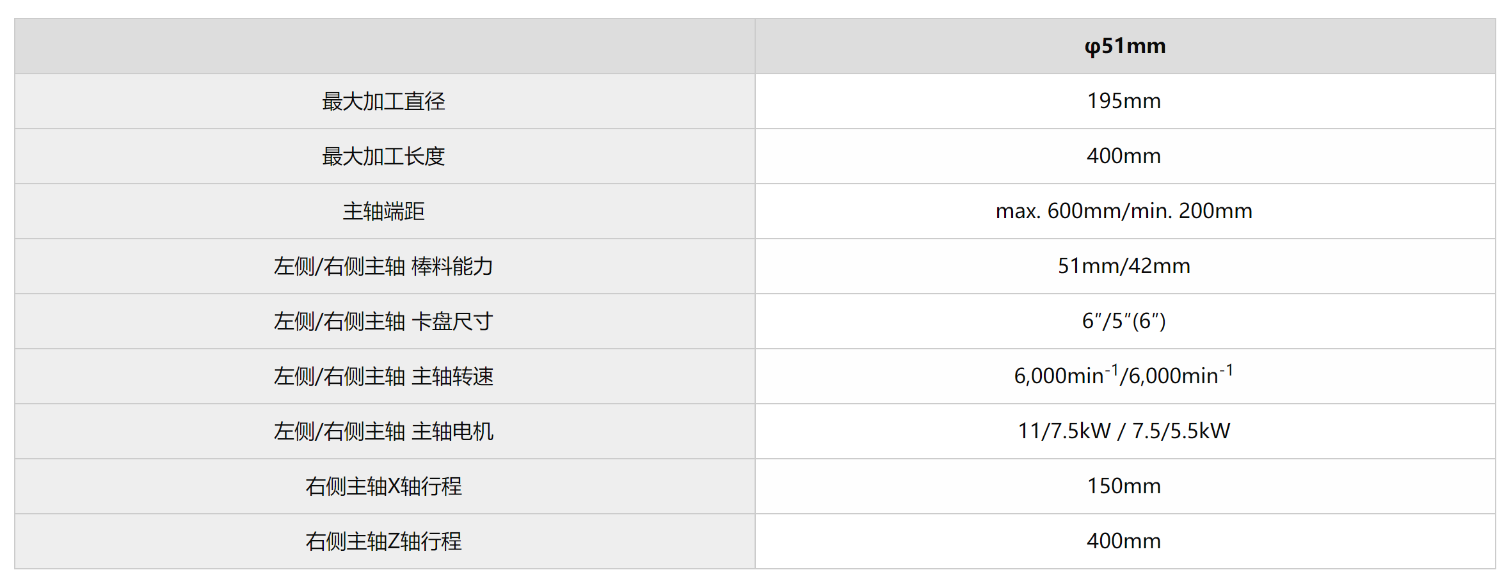This screenshot has width=1511, height=586.
Task: Click the 400mm value for 右侧主轴Z轴行程
Action: [x=1124, y=541]
